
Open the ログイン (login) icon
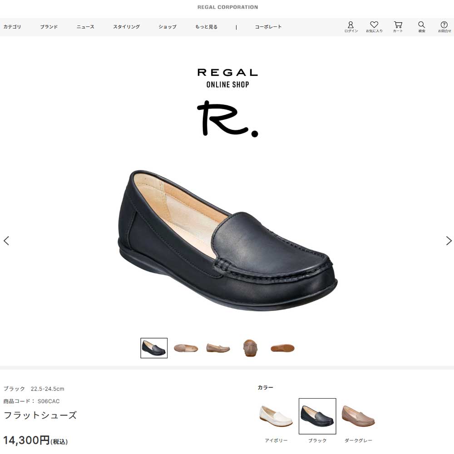[x=350, y=27]
